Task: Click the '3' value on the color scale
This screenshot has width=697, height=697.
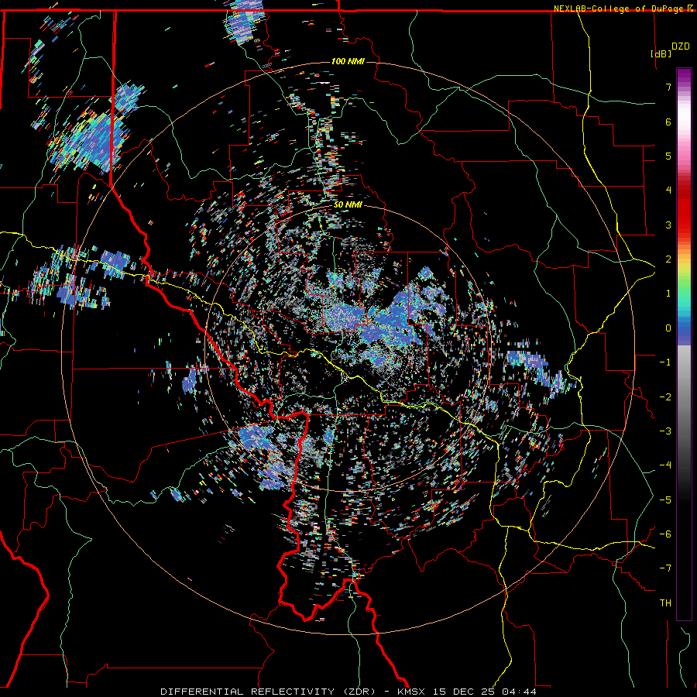Action: click(668, 225)
